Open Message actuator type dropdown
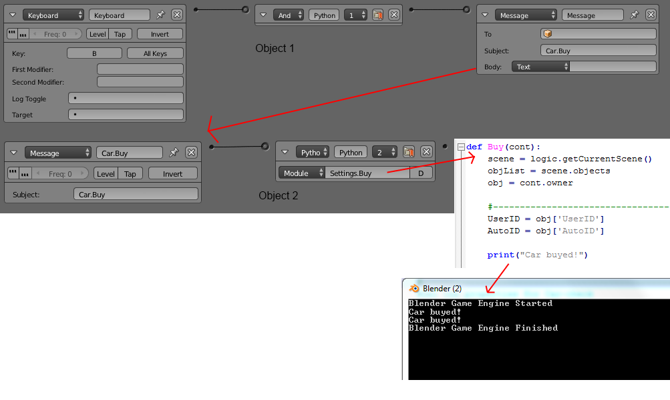670x400 pixels. tap(526, 15)
